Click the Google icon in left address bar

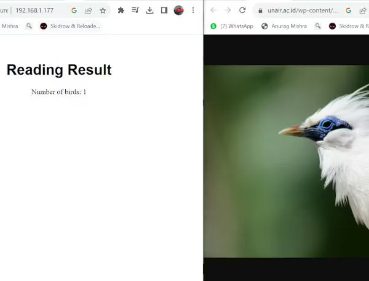tap(74, 10)
